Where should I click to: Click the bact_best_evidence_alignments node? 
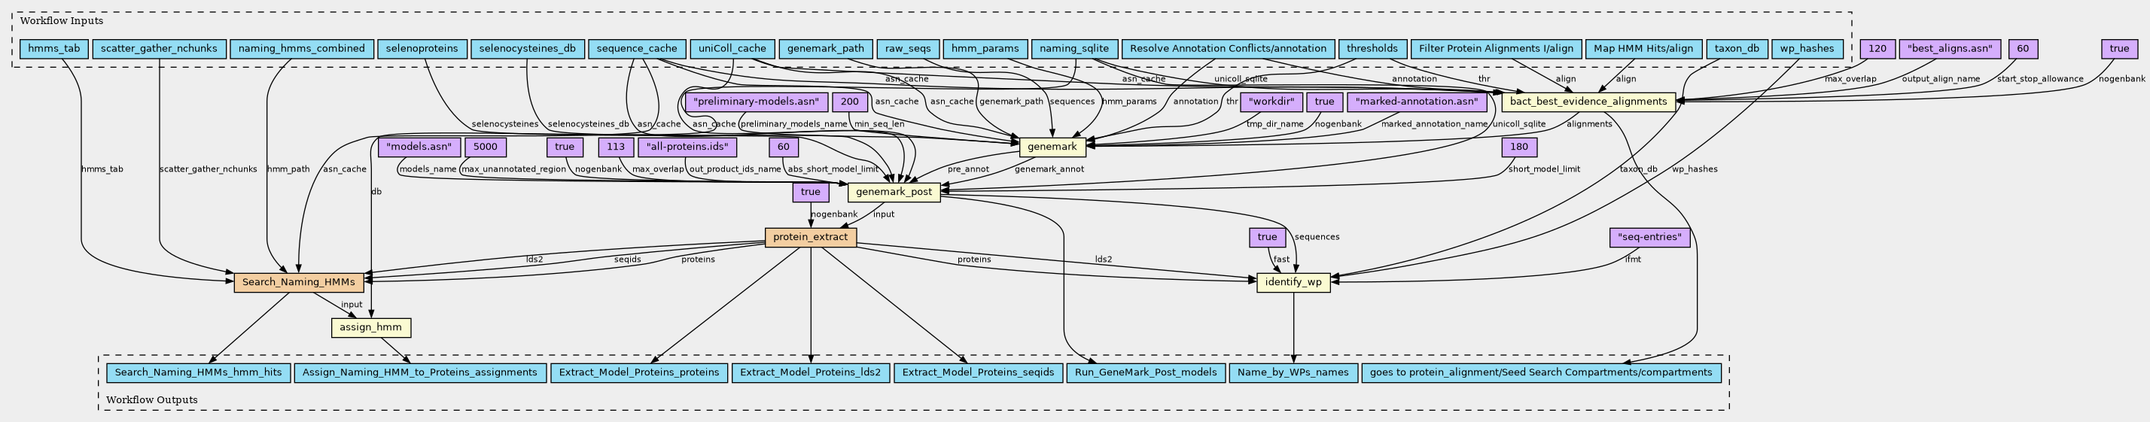[1588, 102]
